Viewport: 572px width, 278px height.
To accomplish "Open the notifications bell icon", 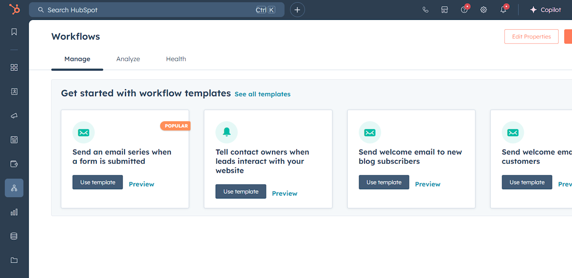I will tap(504, 9).
